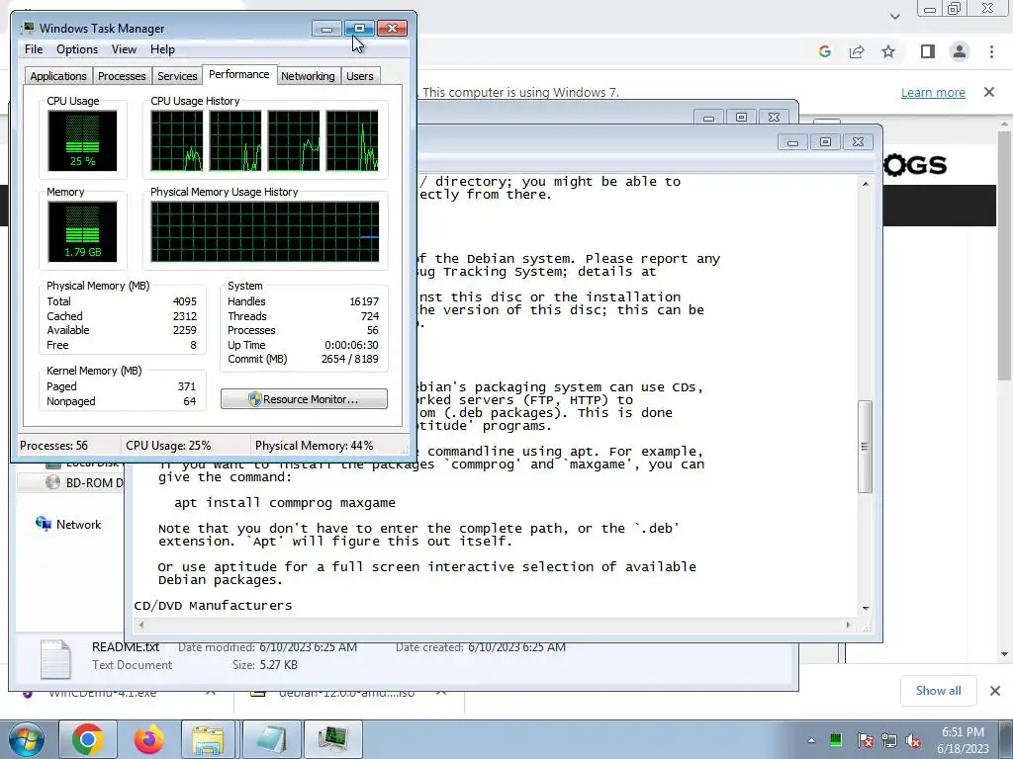Image resolution: width=1013 pixels, height=759 pixels.
Task: Open the network tray icon
Action: point(889,740)
